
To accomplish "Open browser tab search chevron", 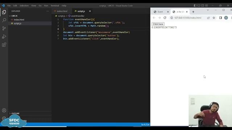I will [208, 10].
